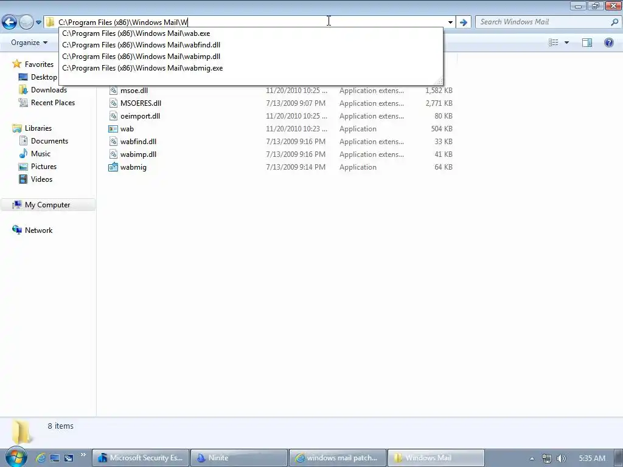This screenshot has height=467, width=623.
Task: Select the wab application file
Action: (127, 129)
